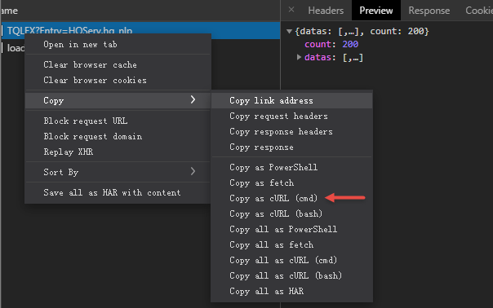Close the request details panel

pos(291,10)
